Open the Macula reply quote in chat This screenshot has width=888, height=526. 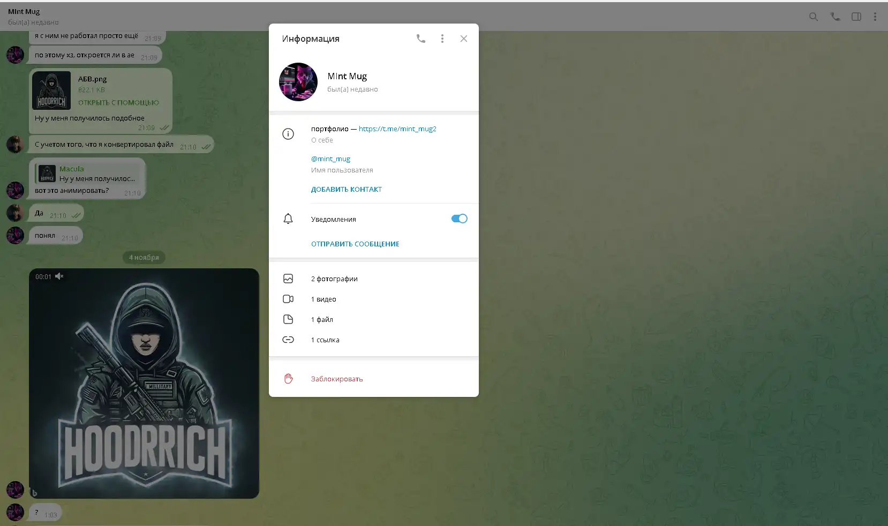88,174
